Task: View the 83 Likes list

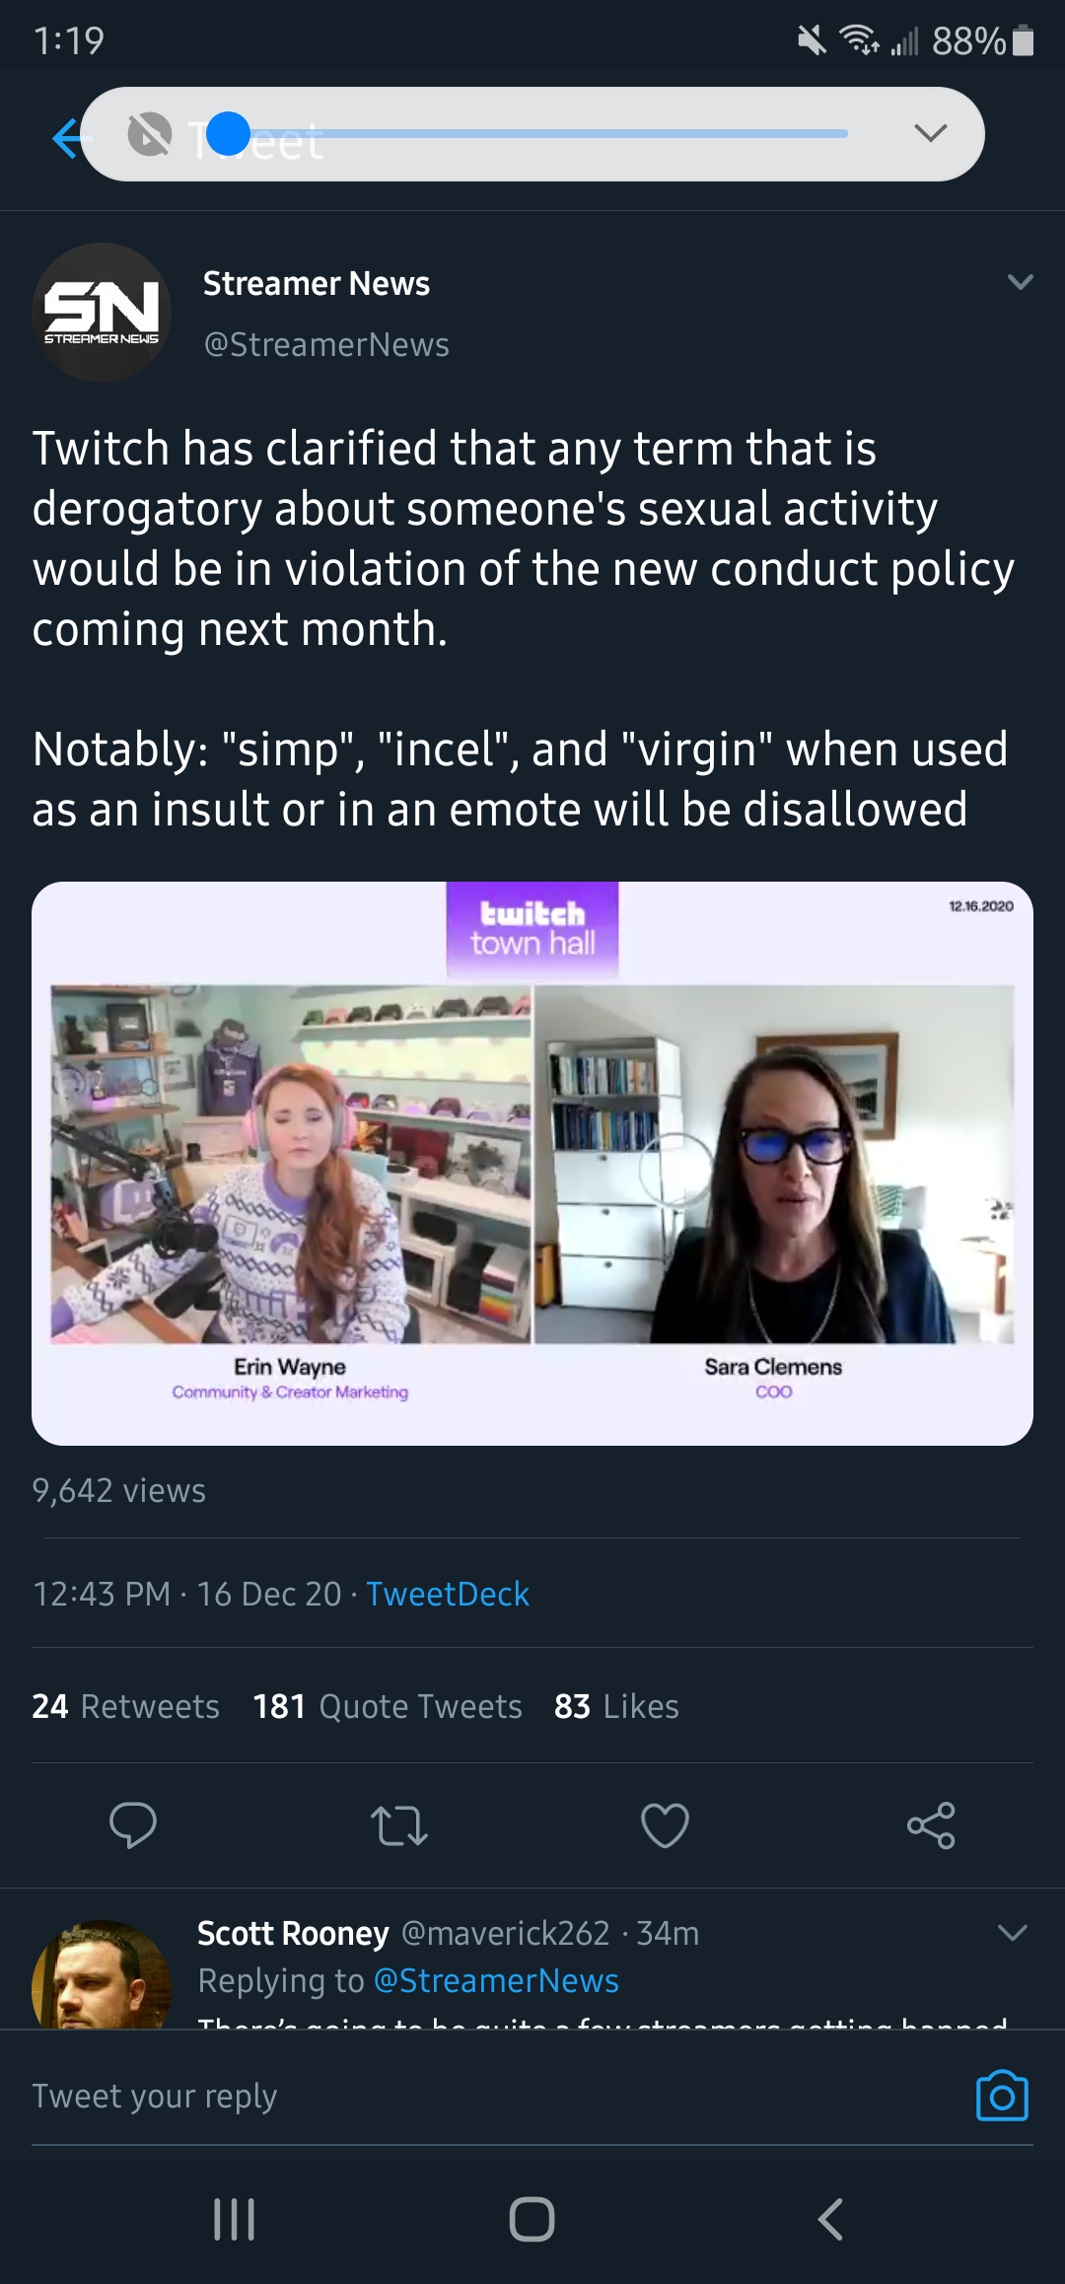Action: pos(616,1706)
